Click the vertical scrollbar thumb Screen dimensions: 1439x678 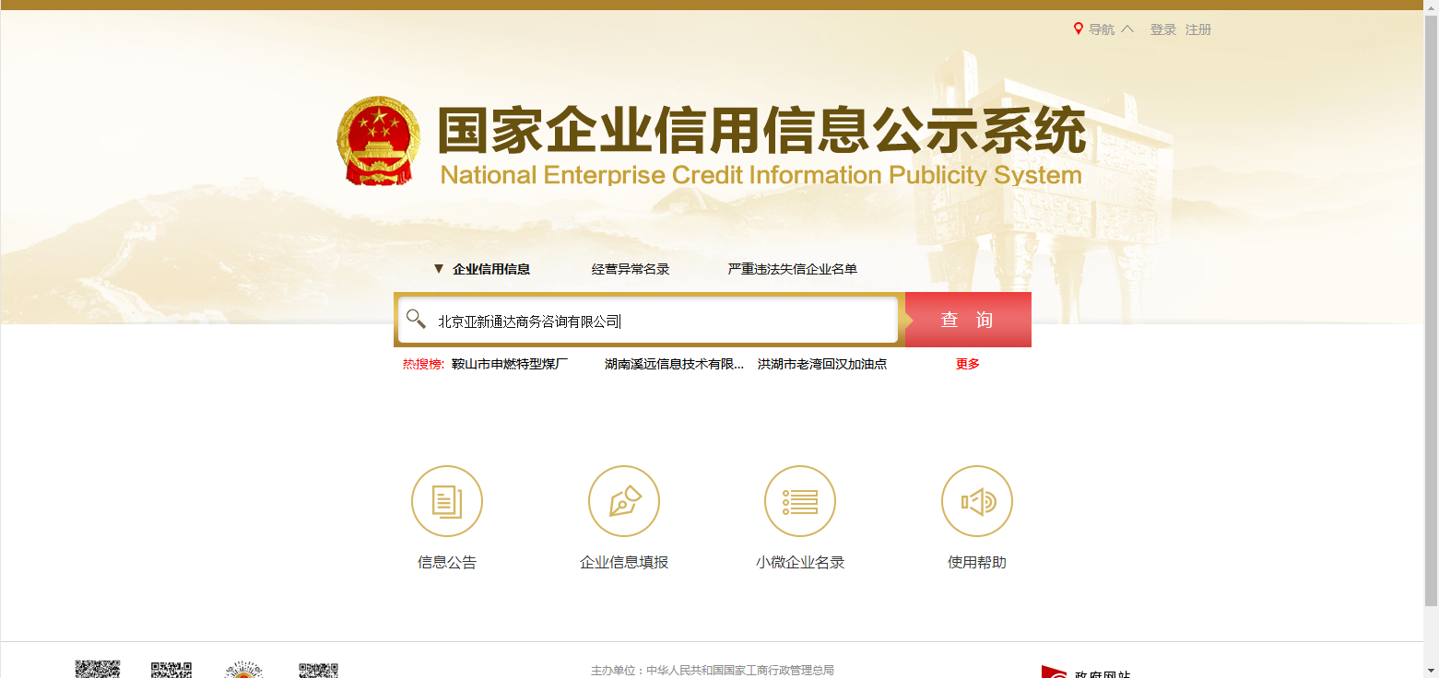pos(1431,310)
